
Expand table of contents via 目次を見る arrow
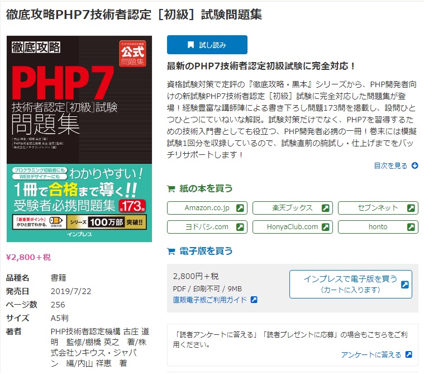[415, 165]
